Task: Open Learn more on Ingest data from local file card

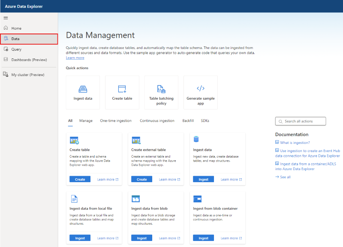Action: pyautogui.click(x=108, y=238)
